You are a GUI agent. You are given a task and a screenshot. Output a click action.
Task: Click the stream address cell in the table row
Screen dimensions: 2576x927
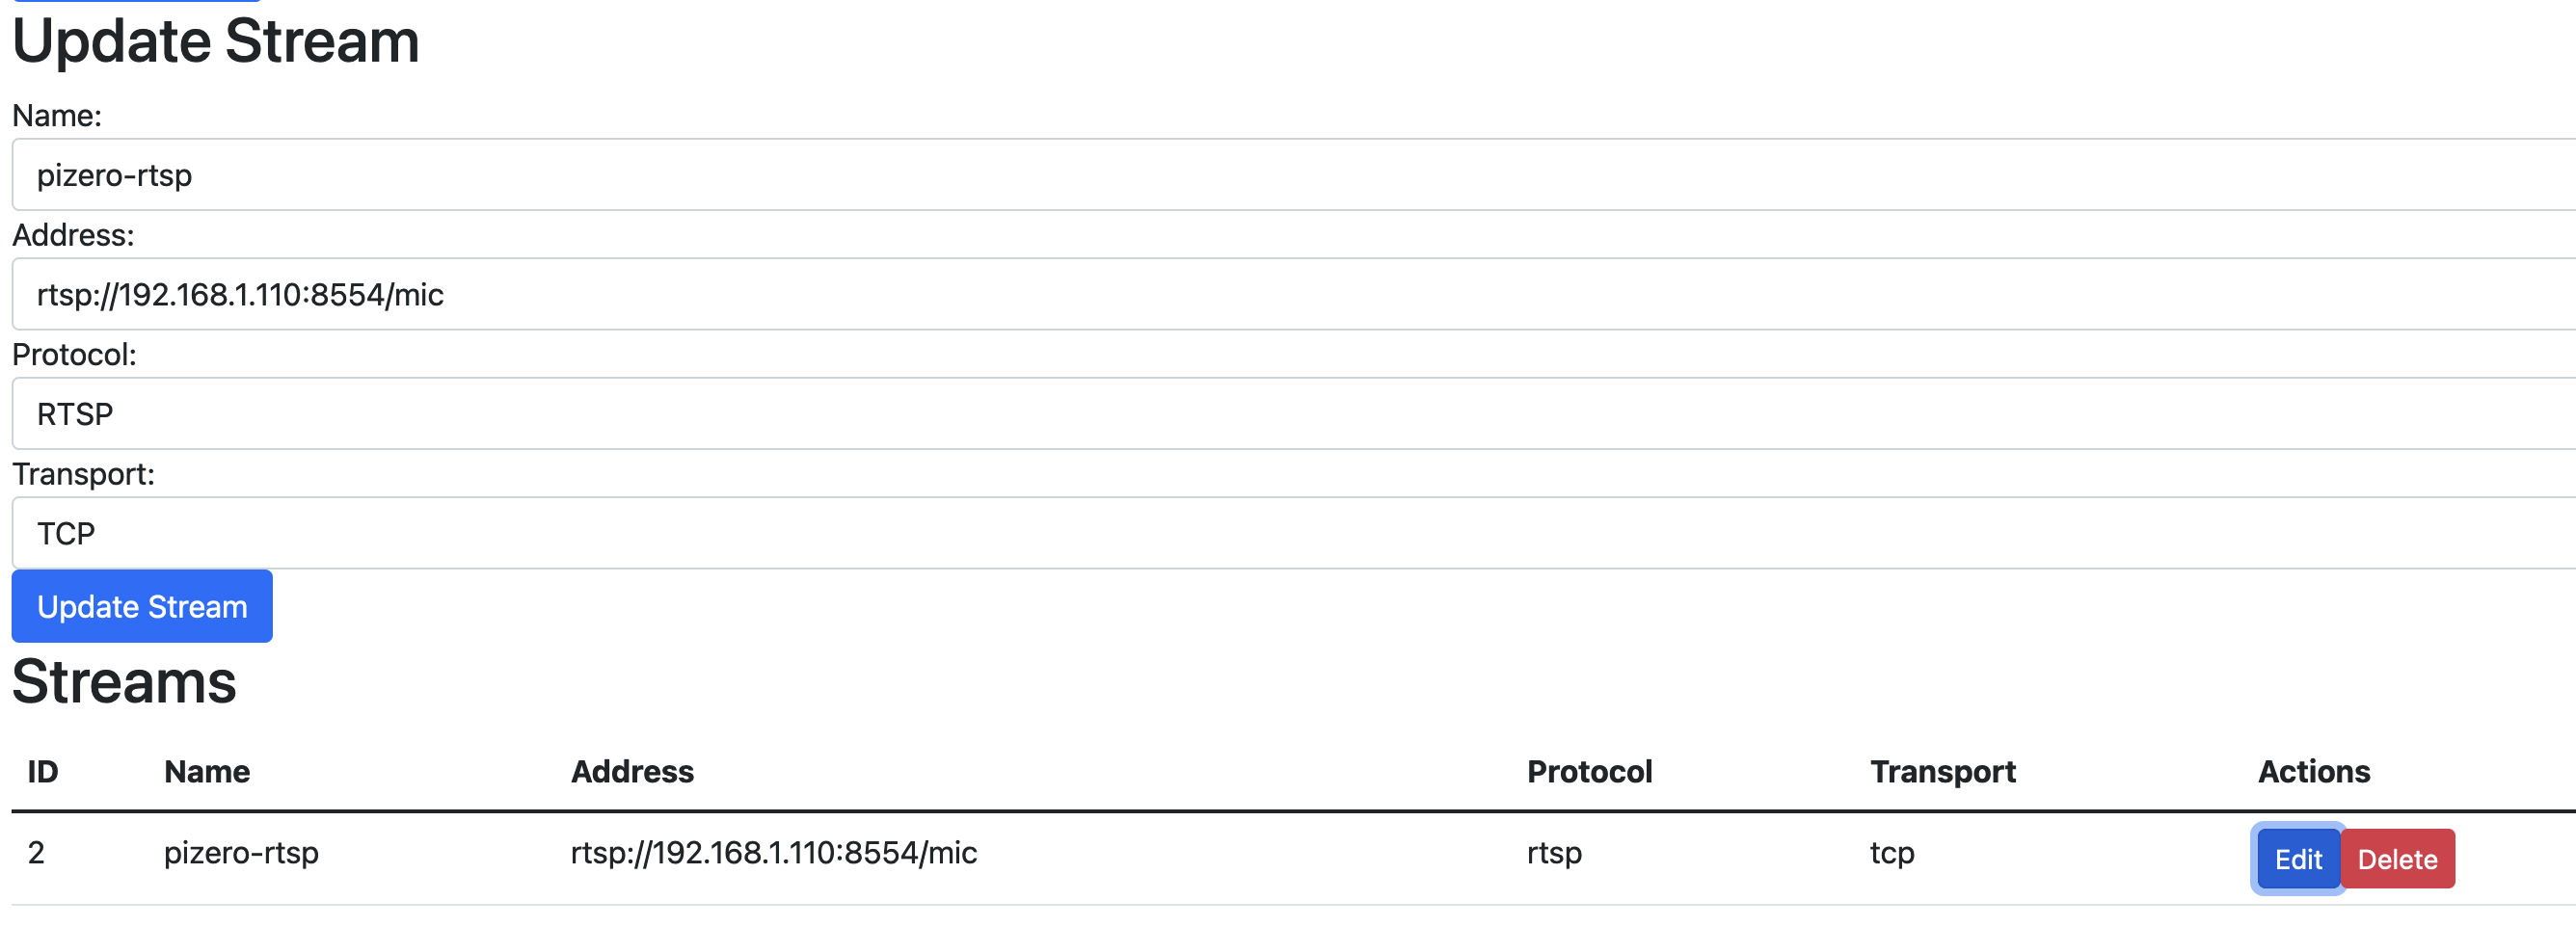pyautogui.click(x=773, y=853)
